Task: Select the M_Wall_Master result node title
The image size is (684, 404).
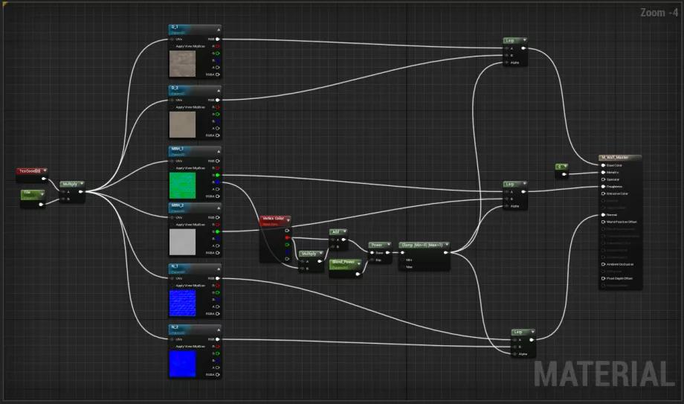Action: 619,158
